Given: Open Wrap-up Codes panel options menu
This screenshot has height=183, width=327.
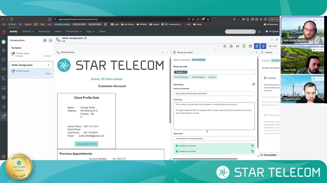Looking at the screenshot, I should coord(252,52).
